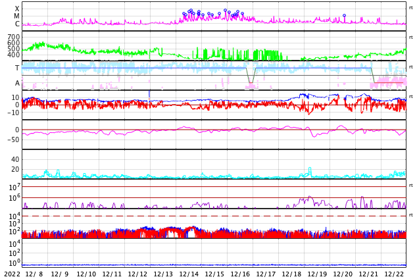This screenshot has width=417, height=279.
Task: Click the "20" axis value
Action: pyautogui.click(x=15, y=169)
